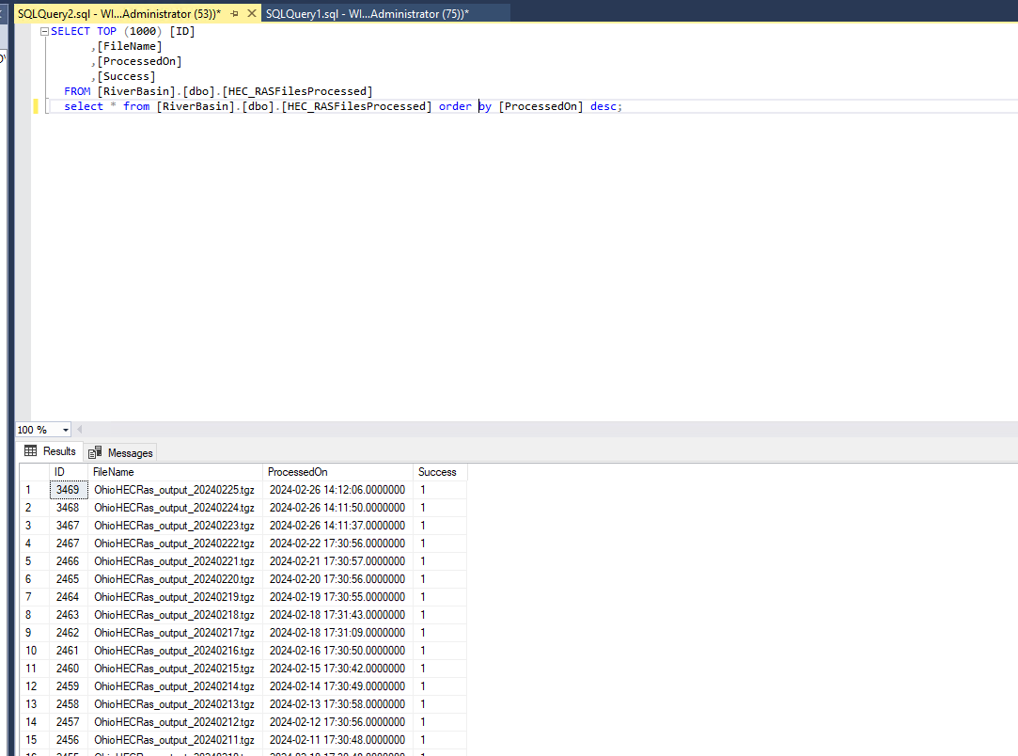Select row header number 5
1018x756 pixels.
coord(34,561)
